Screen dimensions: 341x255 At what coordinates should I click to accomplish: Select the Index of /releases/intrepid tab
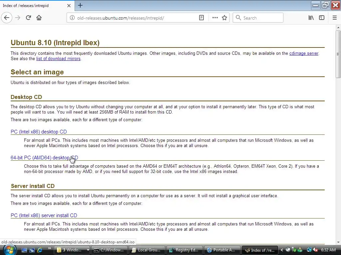37,6
